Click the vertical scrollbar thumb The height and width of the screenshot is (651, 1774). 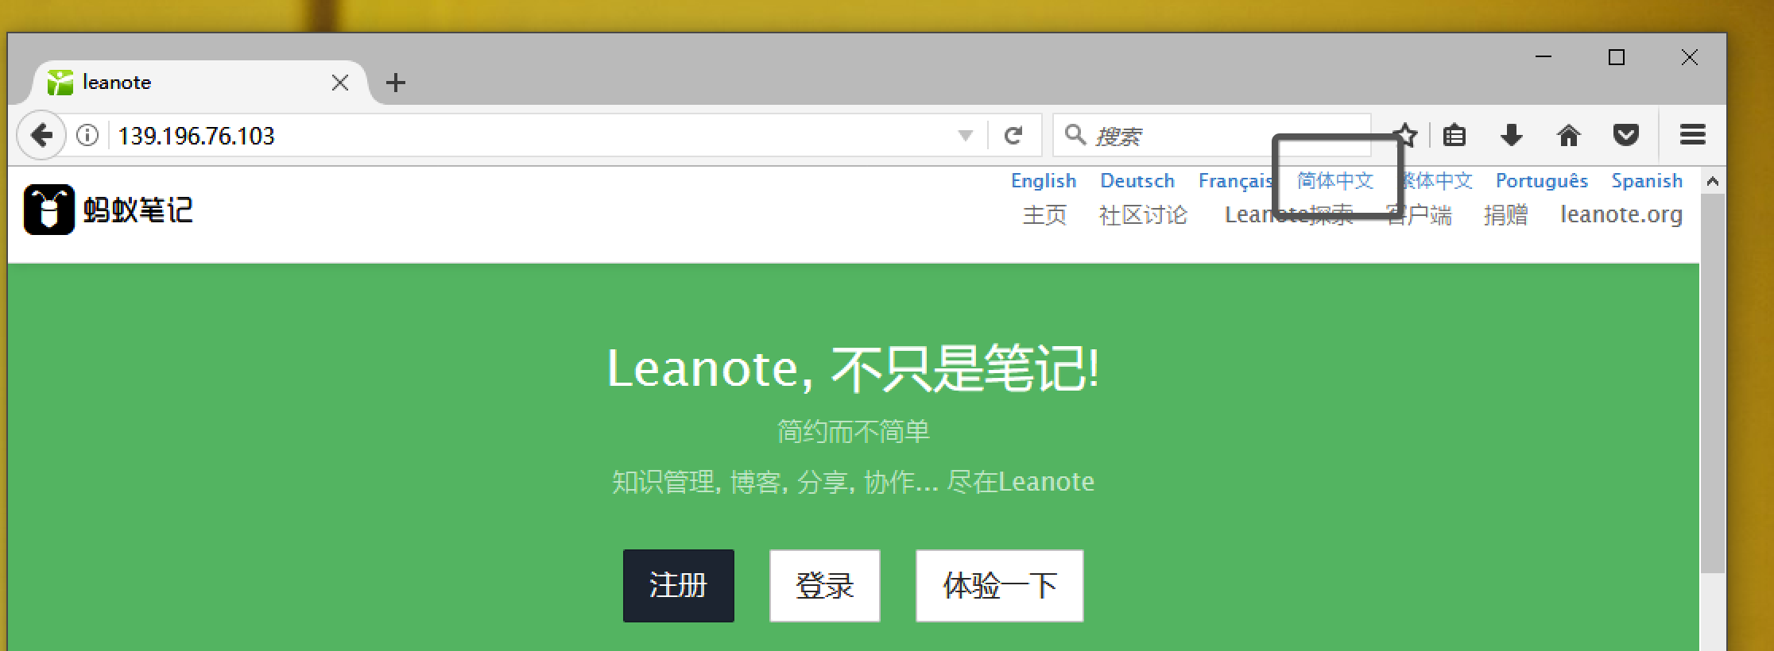point(1713,383)
